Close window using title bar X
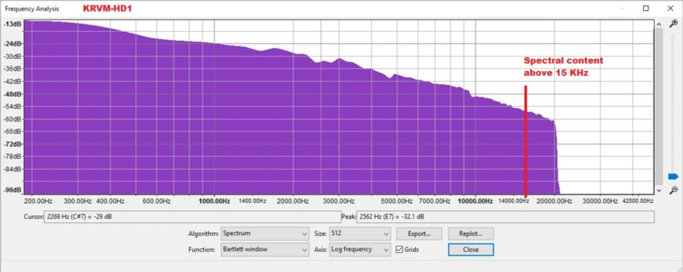683x272 pixels. click(670, 8)
